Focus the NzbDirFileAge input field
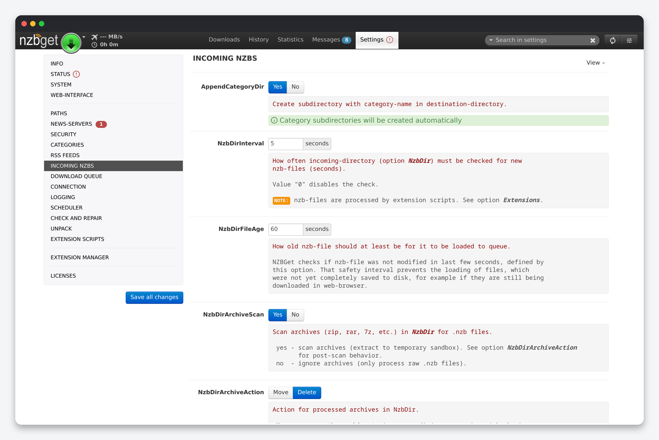Screen dimensions: 659x440 [286, 229]
